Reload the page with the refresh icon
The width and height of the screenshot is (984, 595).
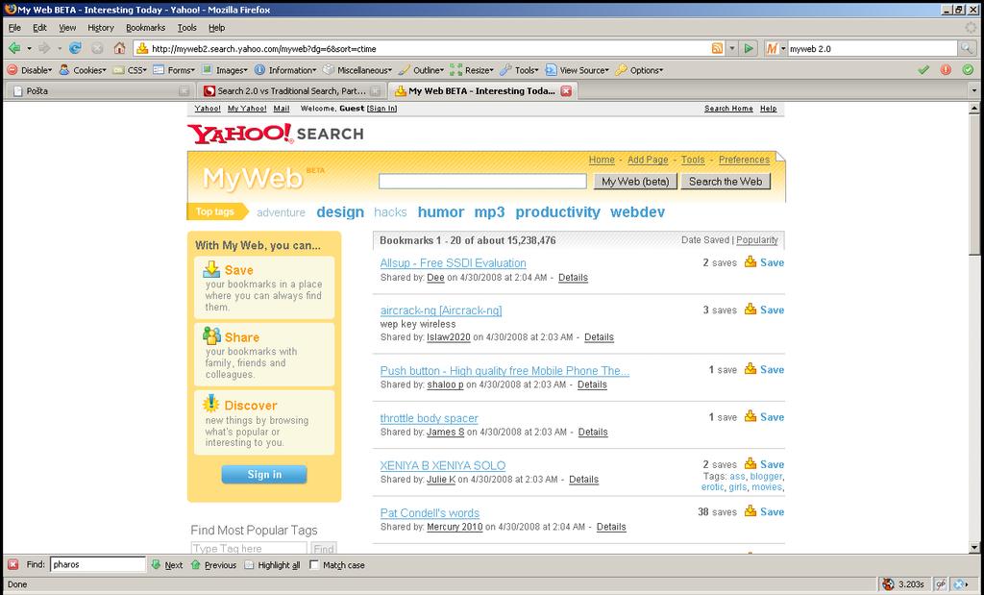point(75,48)
